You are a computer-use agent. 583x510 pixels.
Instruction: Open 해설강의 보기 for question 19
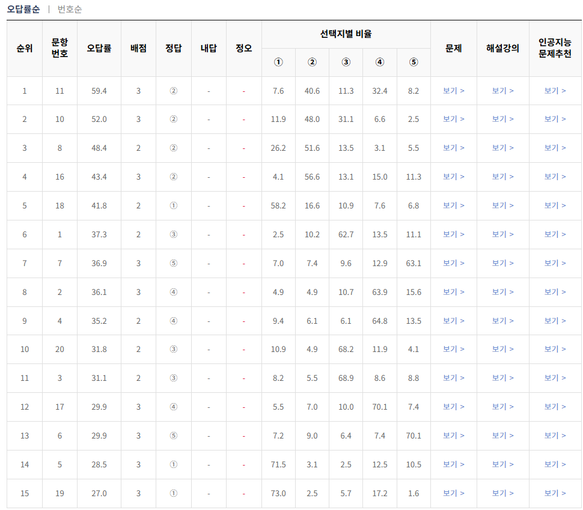(x=502, y=493)
